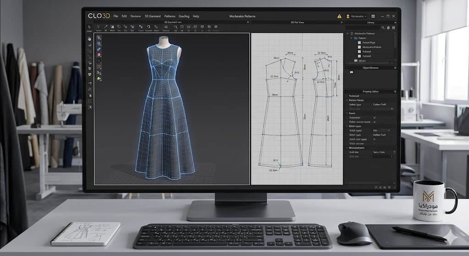The width and height of the screenshot is (469, 256).
Task: Collapse the Pattern Pieces section
Action: coord(347,100)
